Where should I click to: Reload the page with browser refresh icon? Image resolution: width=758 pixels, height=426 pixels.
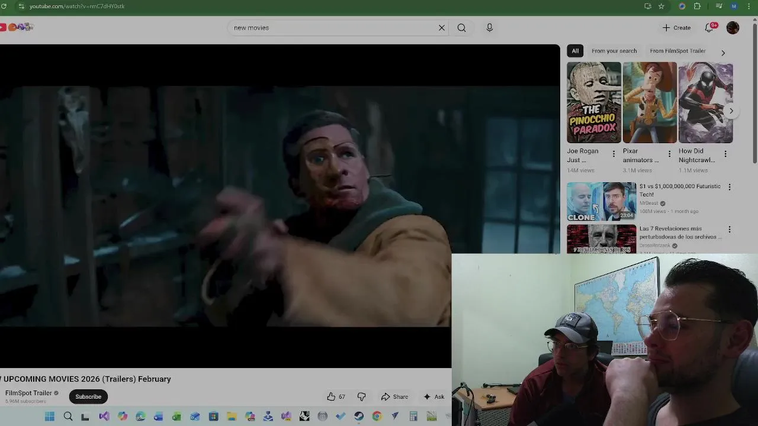point(5,6)
